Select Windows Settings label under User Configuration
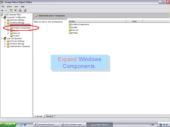 coord(17,44)
